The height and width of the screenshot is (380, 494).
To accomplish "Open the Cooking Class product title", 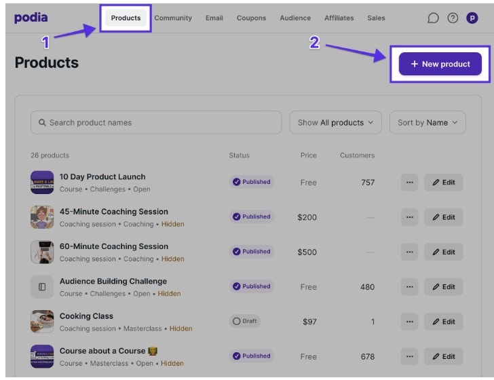I will pos(86,316).
